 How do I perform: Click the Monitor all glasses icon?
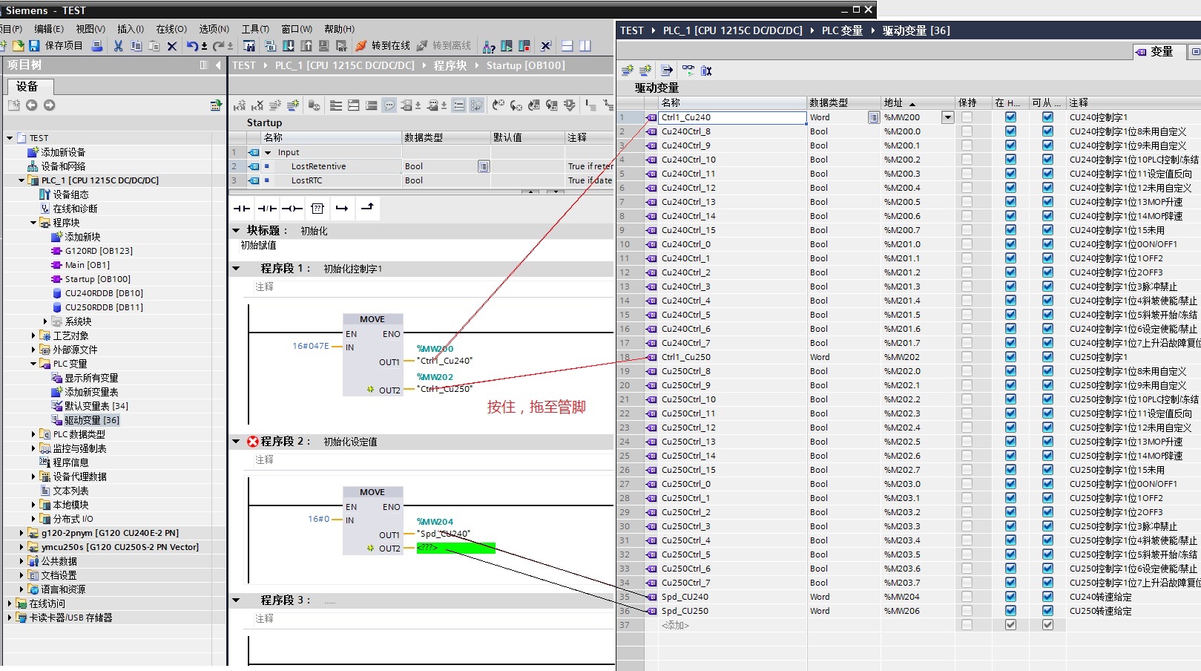click(x=688, y=71)
